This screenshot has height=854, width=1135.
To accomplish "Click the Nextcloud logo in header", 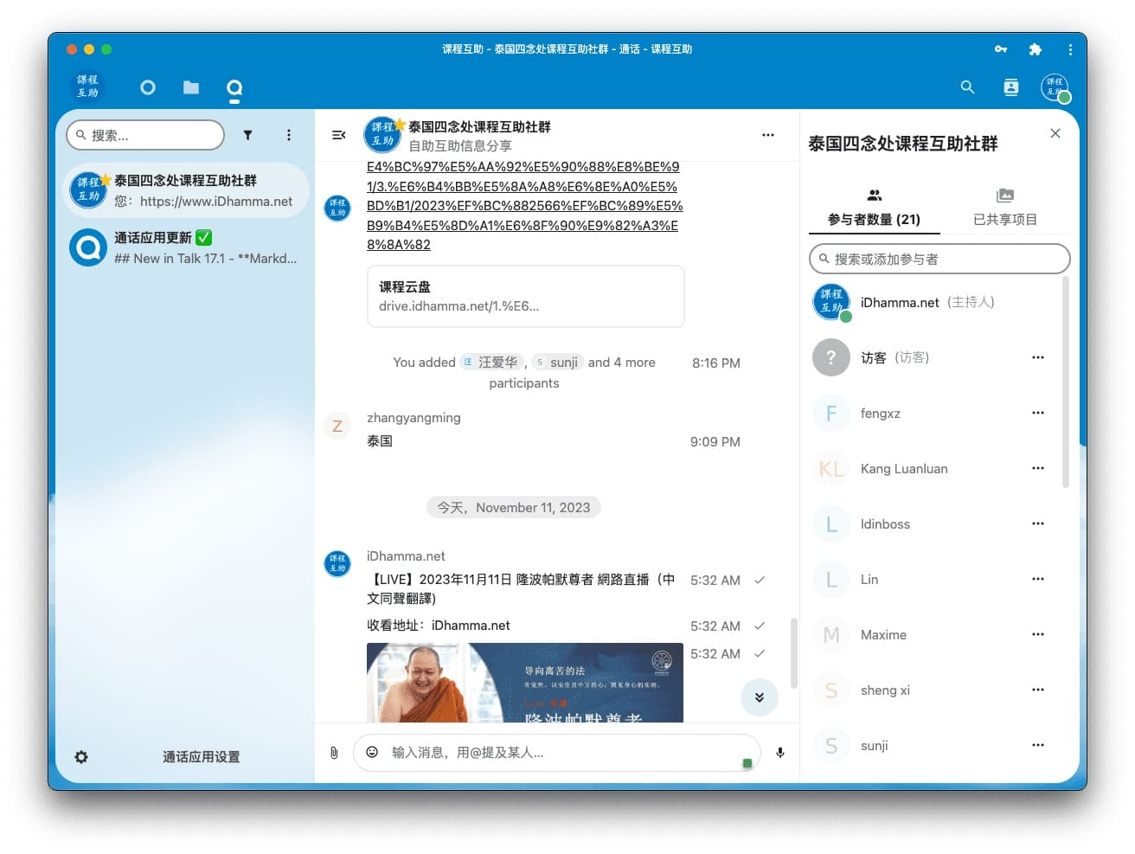I will (87, 87).
